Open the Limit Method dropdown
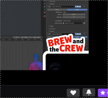108x98 pixels. [x=74, y=21]
